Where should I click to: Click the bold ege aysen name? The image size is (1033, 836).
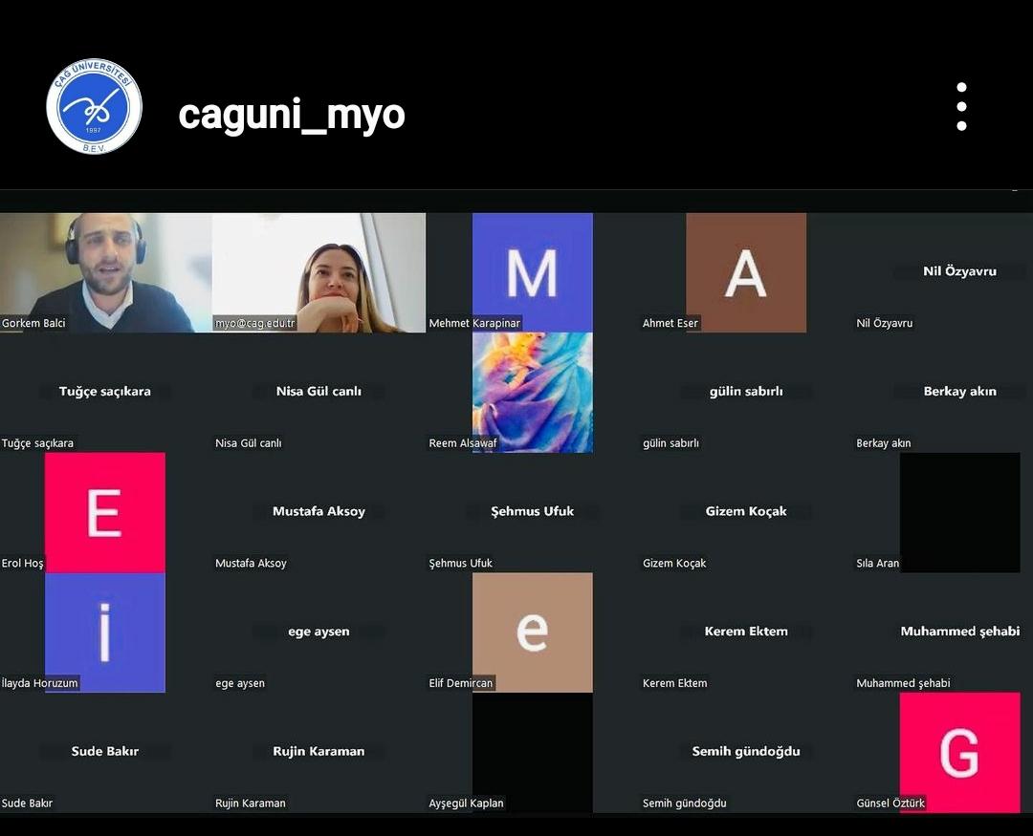(x=319, y=632)
